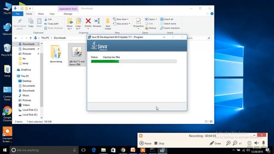Switch to details view icon

click(x=207, y=121)
